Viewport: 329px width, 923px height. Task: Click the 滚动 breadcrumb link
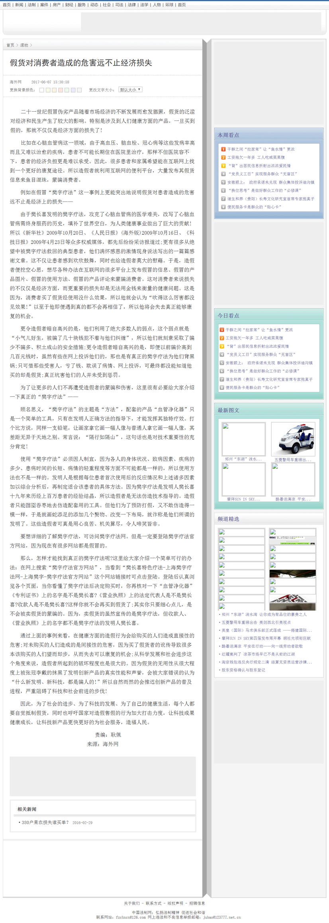tap(24, 45)
